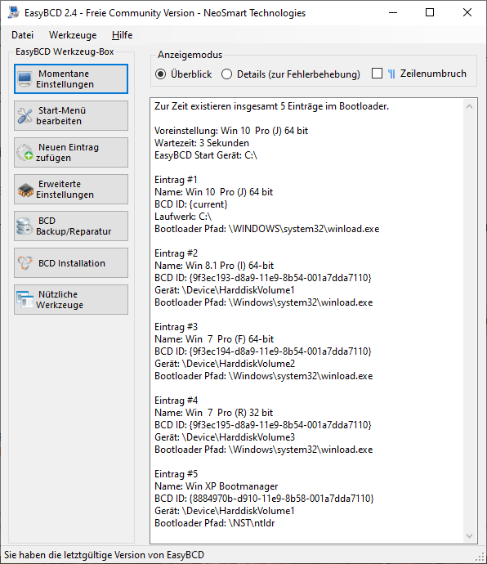Select the Überblick radio button
This screenshot has width=487, height=564.
(x=160, y=74)
